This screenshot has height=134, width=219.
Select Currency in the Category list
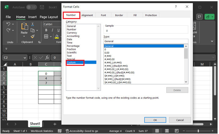72,33
